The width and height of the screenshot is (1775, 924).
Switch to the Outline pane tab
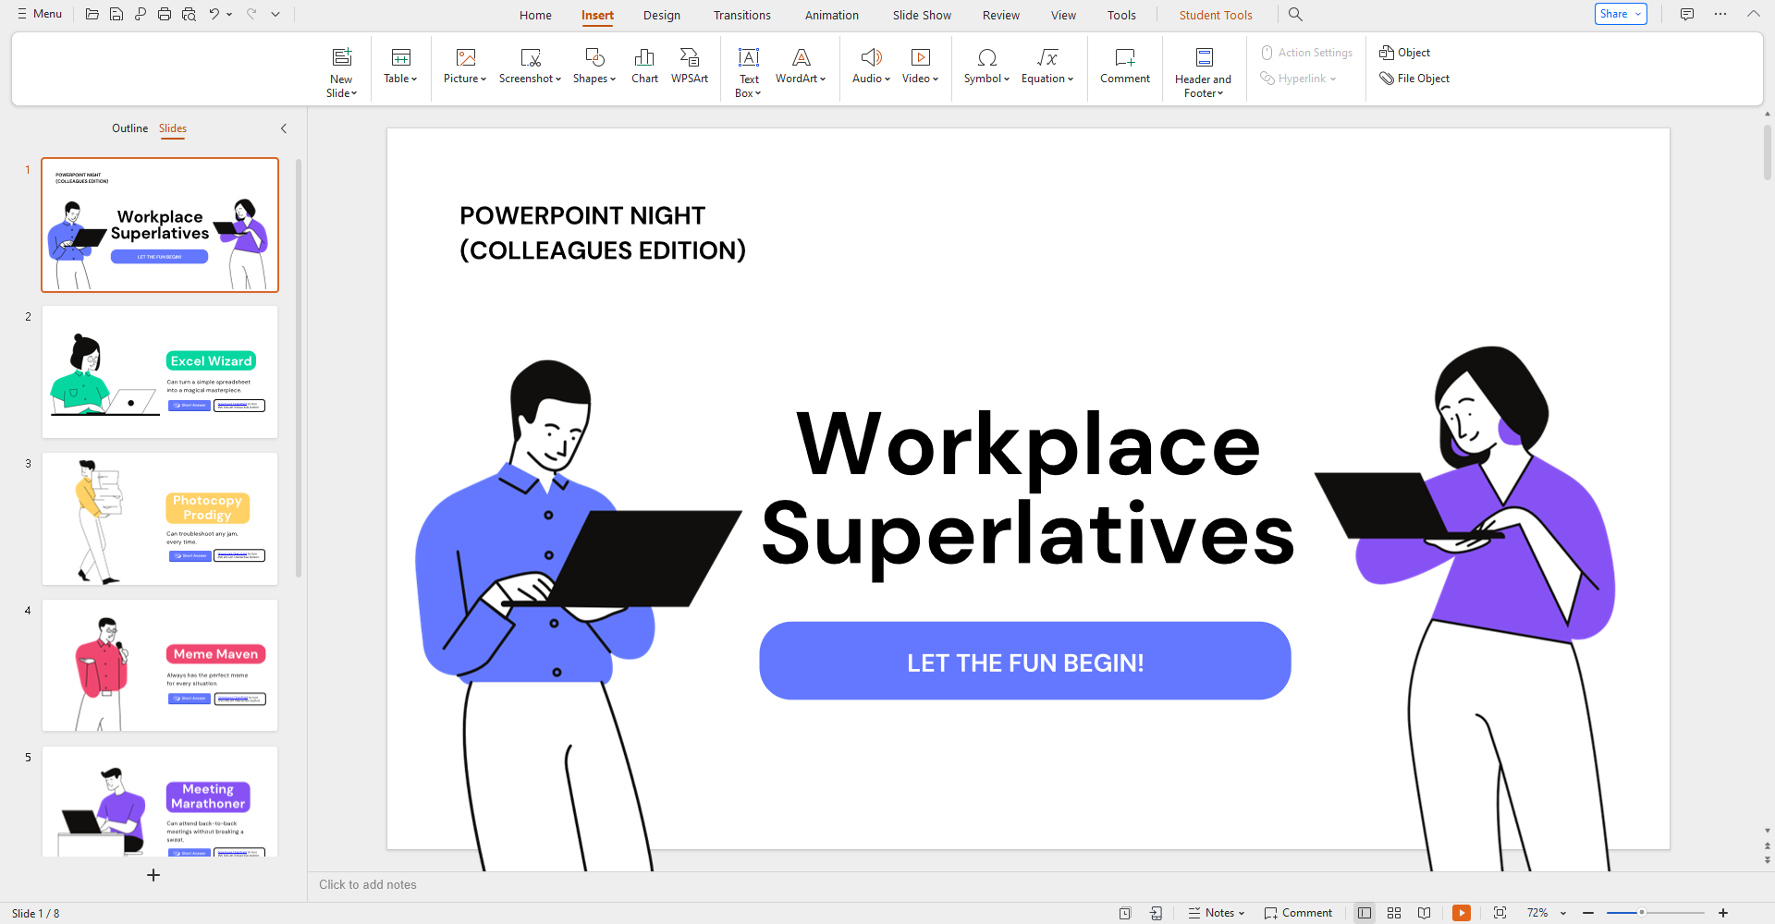pos(130,128)
